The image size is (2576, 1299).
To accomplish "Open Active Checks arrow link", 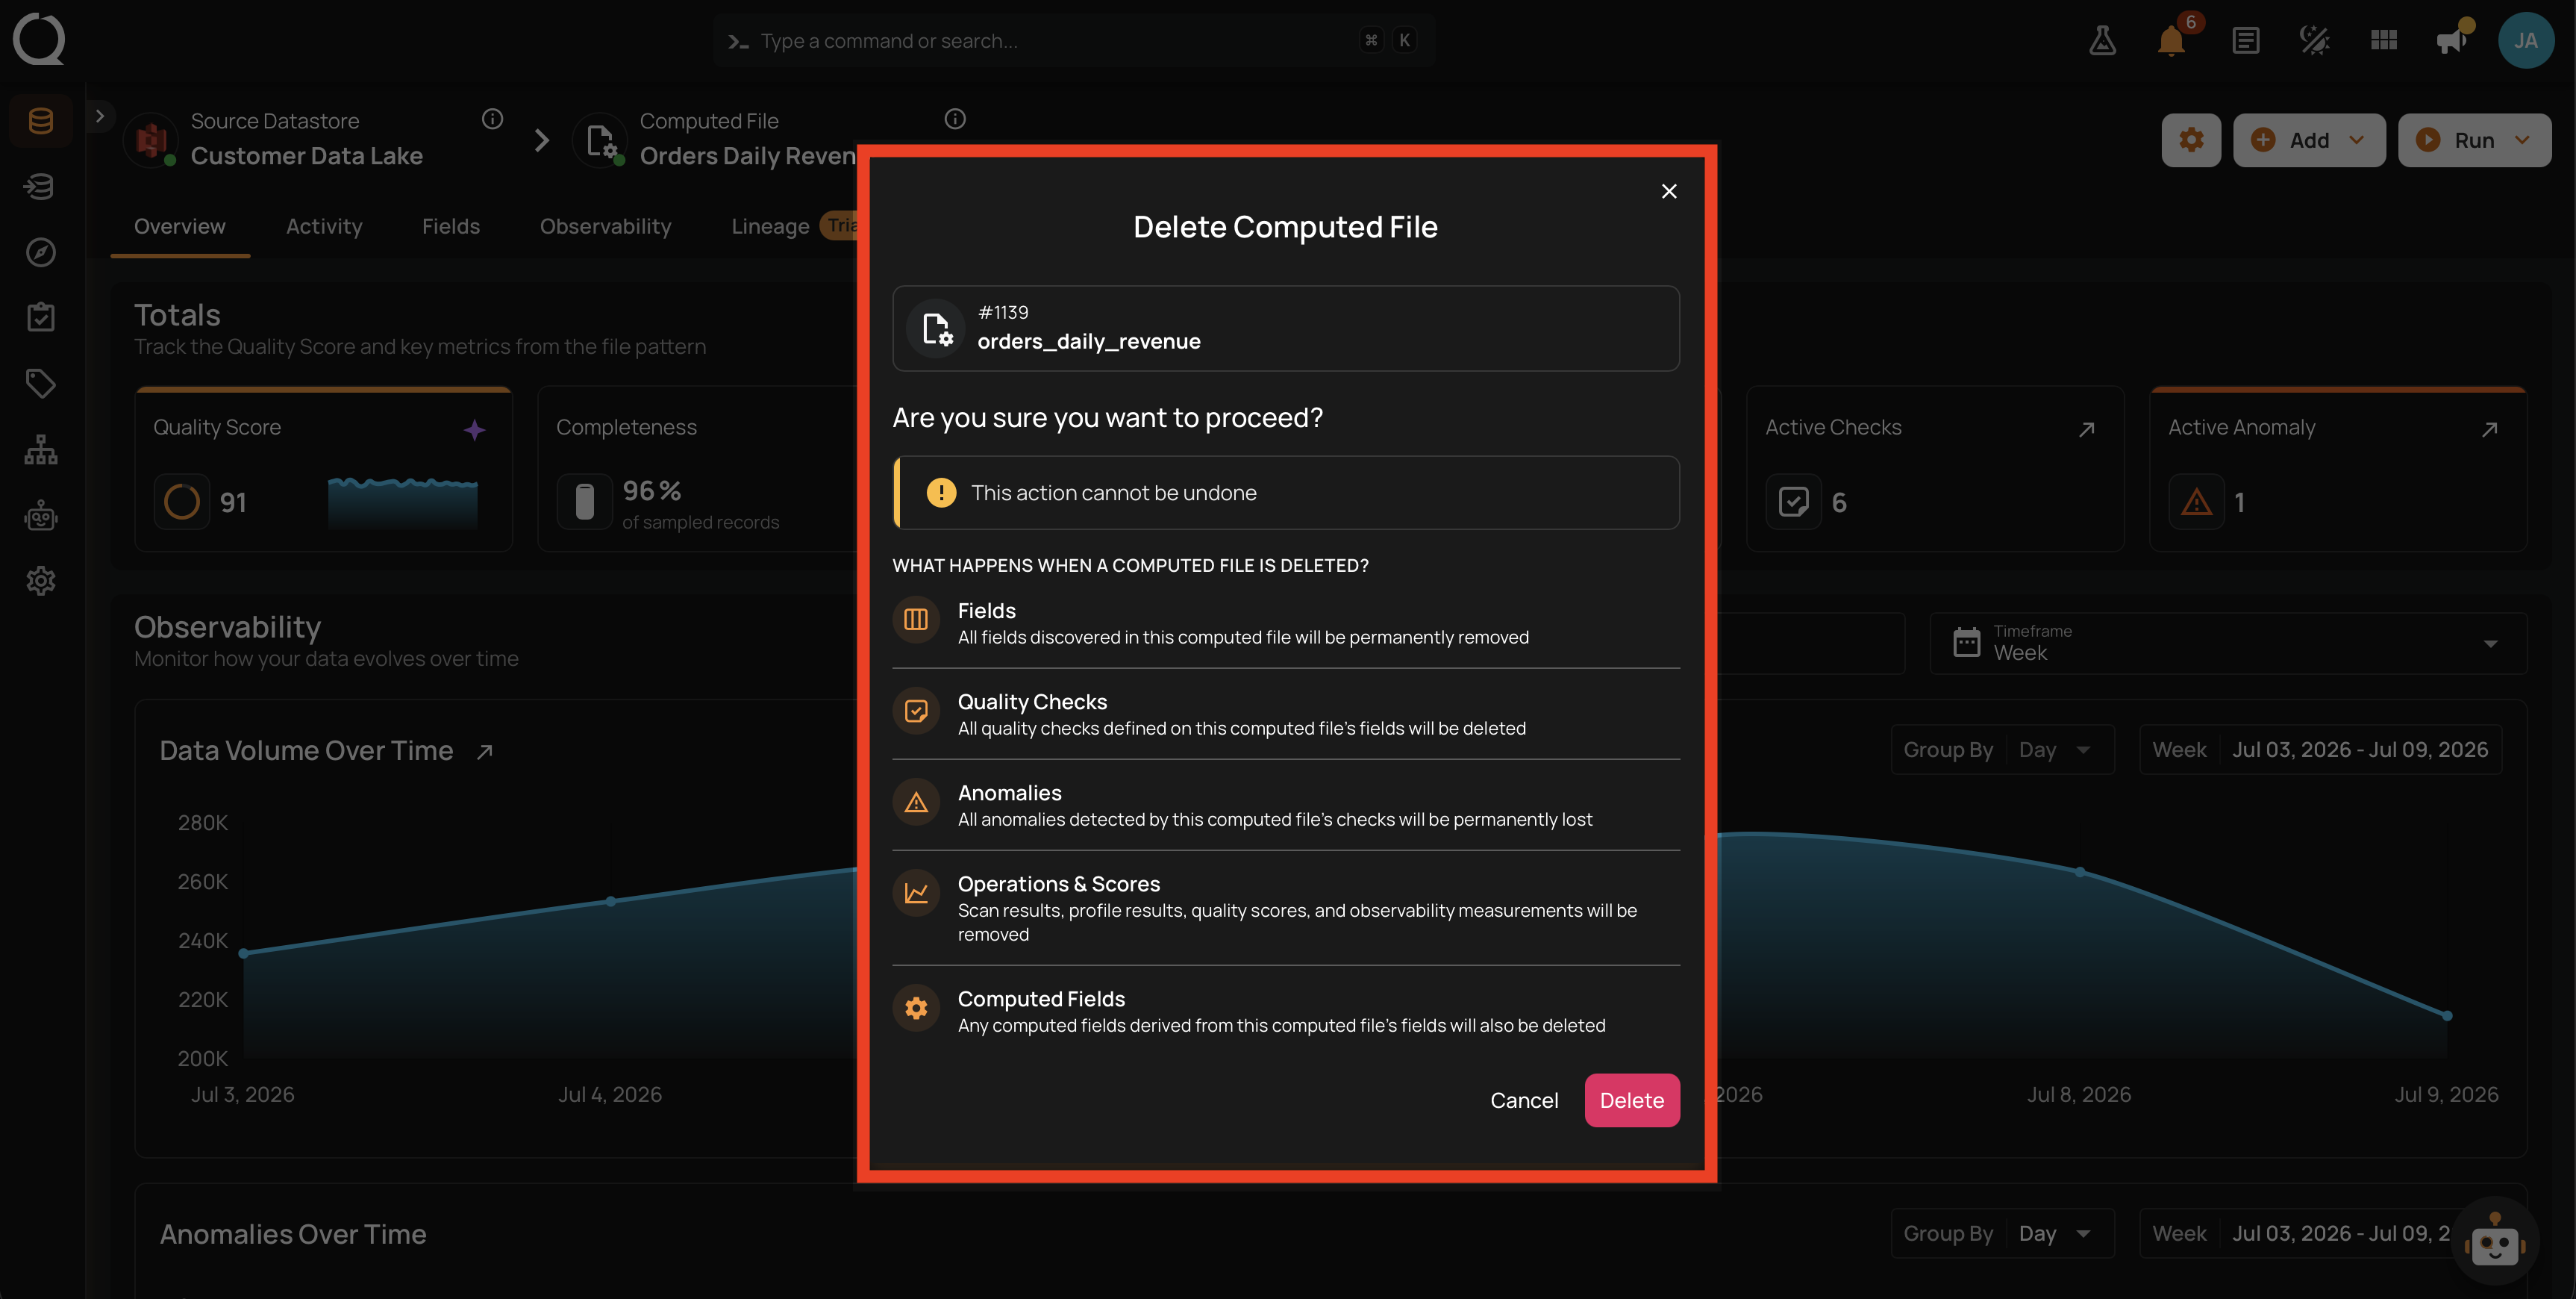I will tap(2086, 429).
